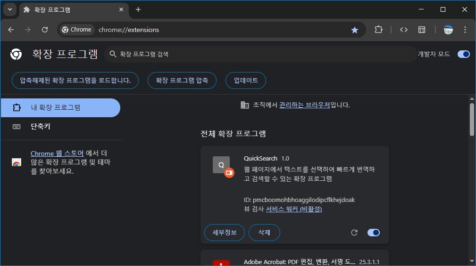
Task: Open the side panel layout icon
Action: point(421,30)
